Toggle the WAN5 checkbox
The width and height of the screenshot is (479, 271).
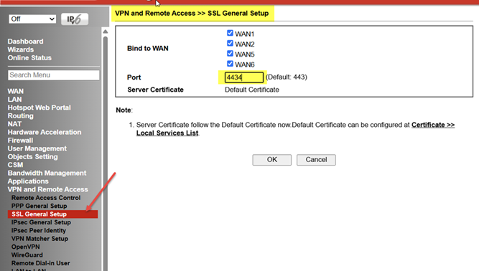click(x=230, y=53)
